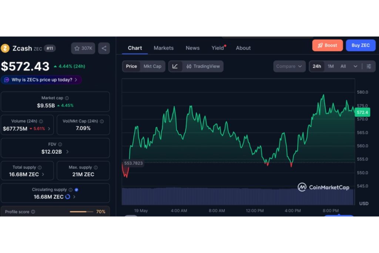Click the circulating supply verified badge
Image resolution: width=379 pixels, height=253 pixels.
tap(76, 190)
